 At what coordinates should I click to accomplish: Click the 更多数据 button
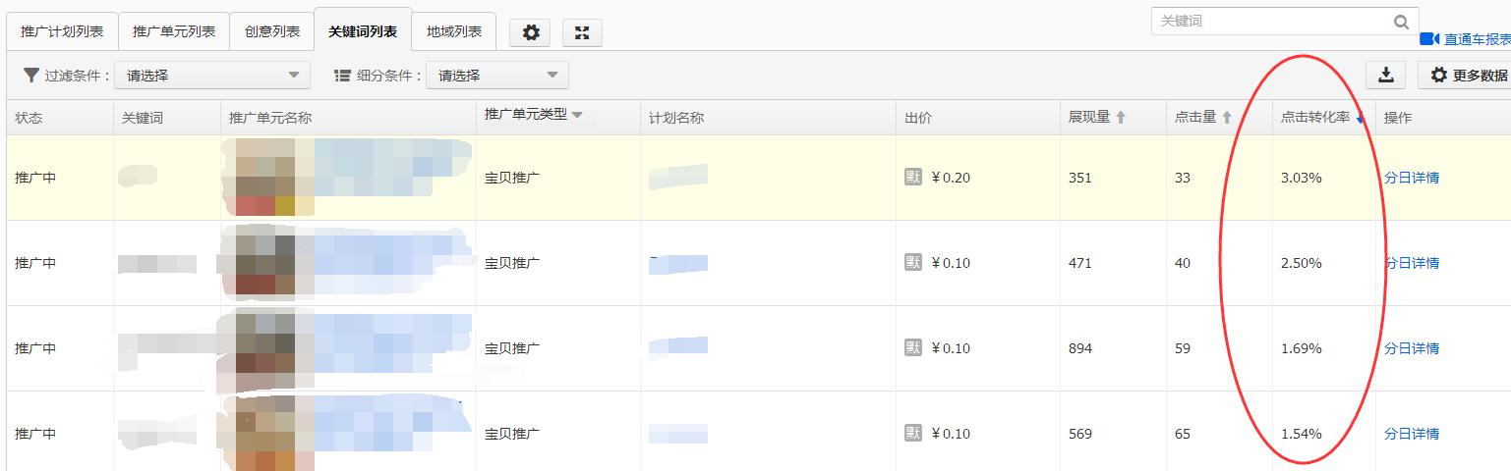point(1467,75)
